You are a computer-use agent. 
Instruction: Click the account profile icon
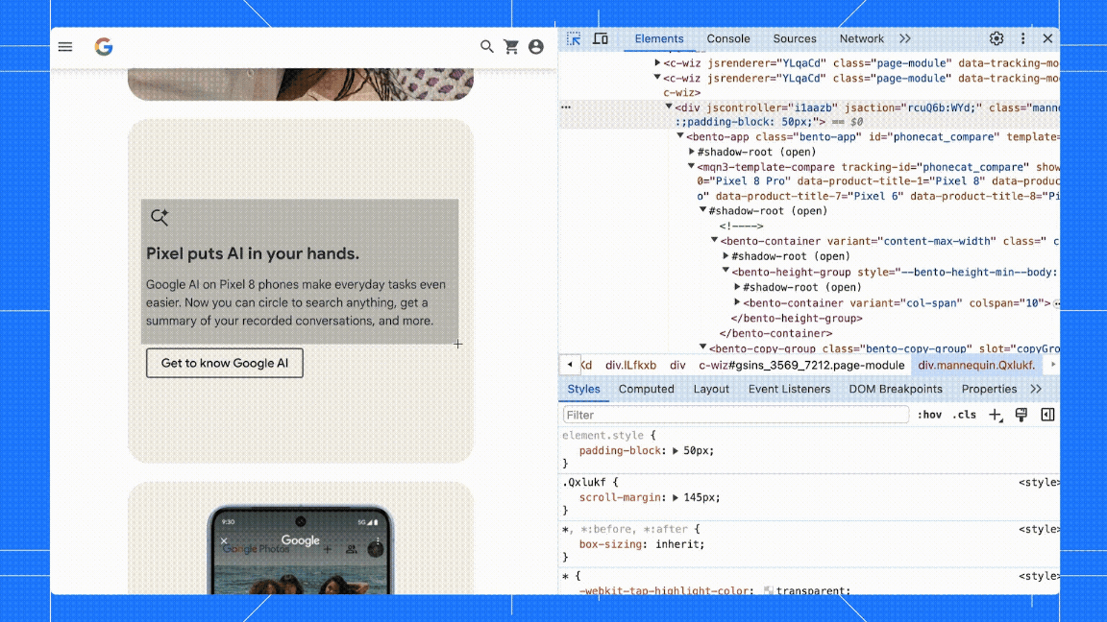(536, 46)
